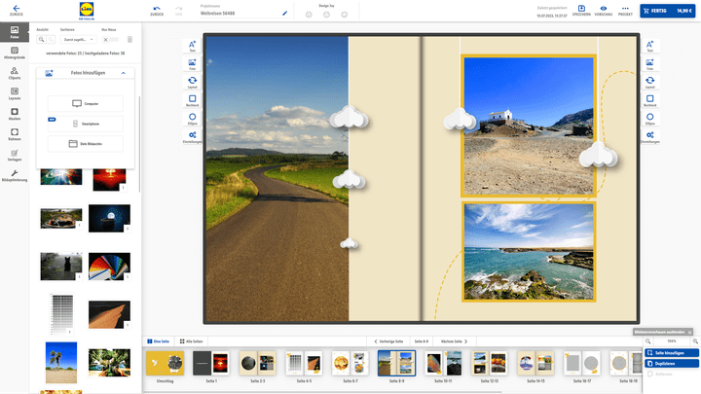Insert an ellipse on the right page

[x=649, y=118]
